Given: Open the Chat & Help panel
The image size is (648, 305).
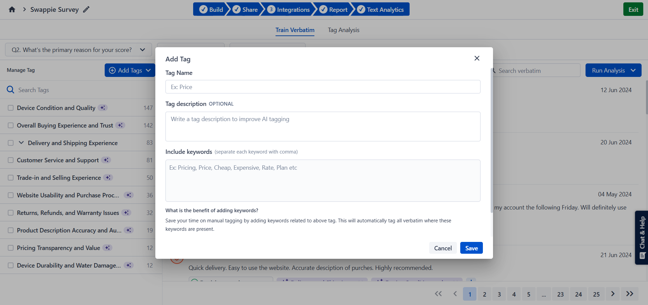Looking at the screenshot, I should click(x=642, y=238).
